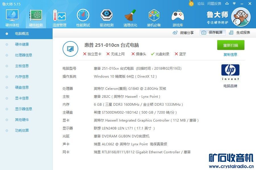Screen dimensions: 256x170
Task: Click 瑞昱 ALC662 sound card value
Action: pyautogui.click(x=131, y=144)
